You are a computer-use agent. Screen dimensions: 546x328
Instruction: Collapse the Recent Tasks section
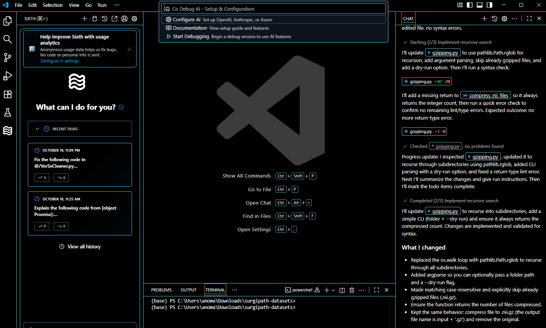(x=37, y=129)
